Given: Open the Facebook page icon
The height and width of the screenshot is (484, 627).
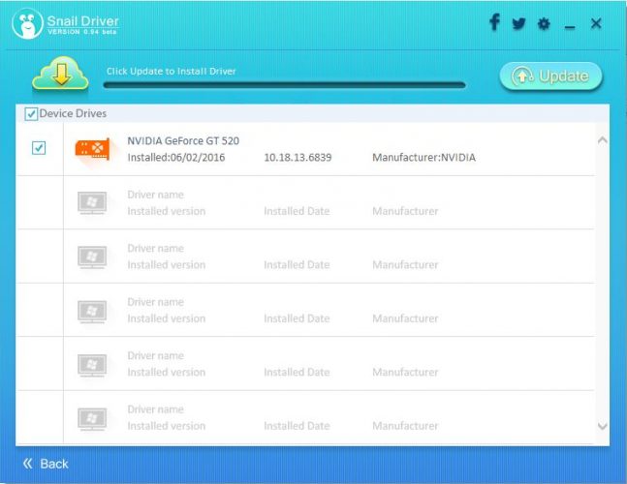Looking at the screenshot, I should [494, 22].
